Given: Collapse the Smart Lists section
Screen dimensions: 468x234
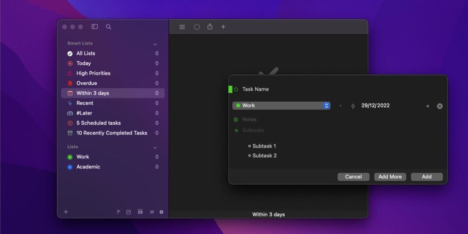Looking at the screenshot, I should 155,44.
